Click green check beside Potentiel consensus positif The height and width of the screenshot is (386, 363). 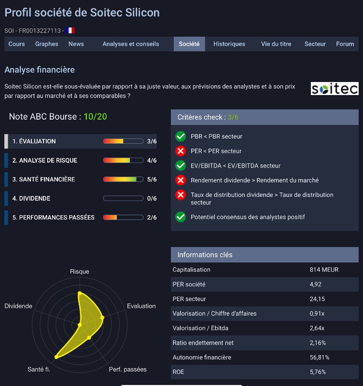coord(181,217)
